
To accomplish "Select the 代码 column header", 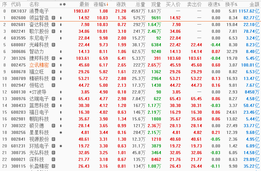I will [x=16, y=4].
